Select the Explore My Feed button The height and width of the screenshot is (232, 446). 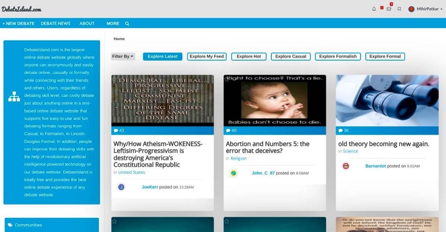[207, 57]
